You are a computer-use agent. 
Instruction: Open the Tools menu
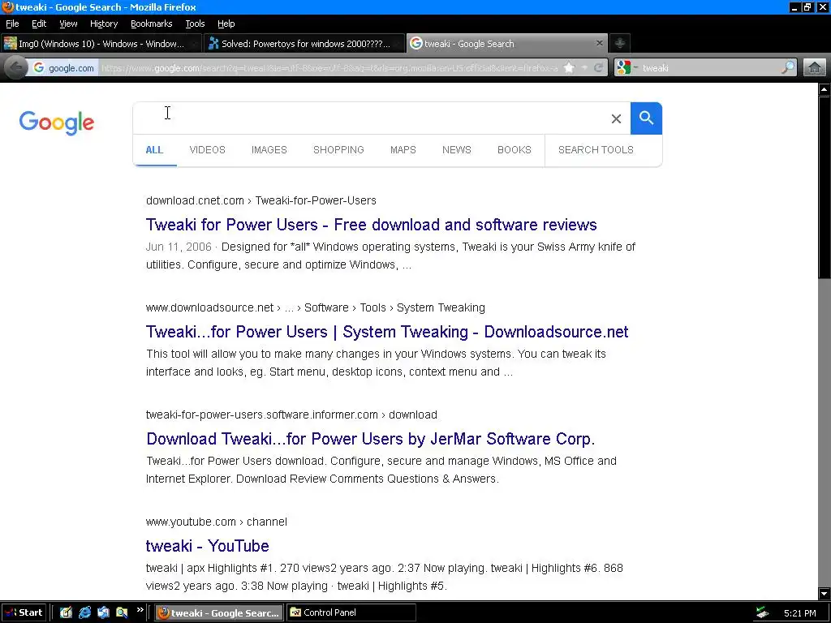195,24
